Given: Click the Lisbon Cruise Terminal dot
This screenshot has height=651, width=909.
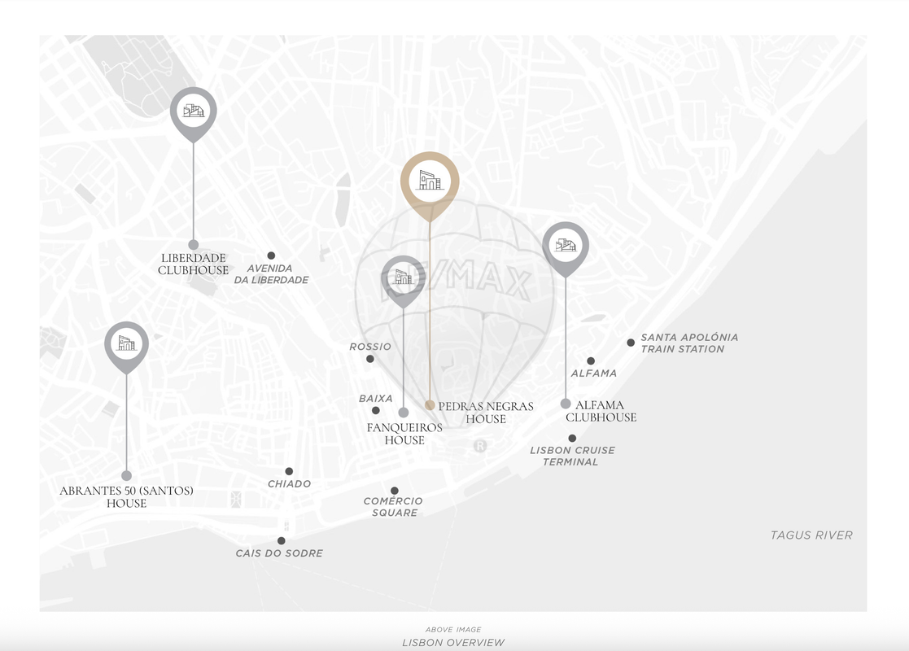Looking at the screenshot, I should pyautogui.click(x=572, y=439).
